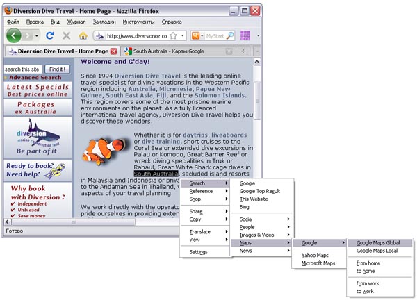The height and width of the screenshot is (300, 417).
Task: Open the address bar URL dropdown arrow
Action: [183, 35]
